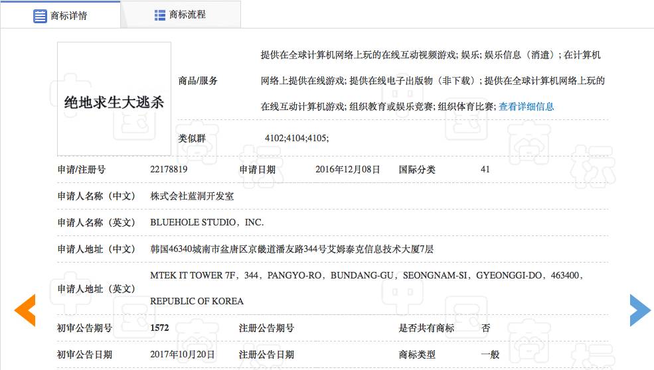Click the 是否共有商标 label
The image size is (654, 370).
(426, 328)
